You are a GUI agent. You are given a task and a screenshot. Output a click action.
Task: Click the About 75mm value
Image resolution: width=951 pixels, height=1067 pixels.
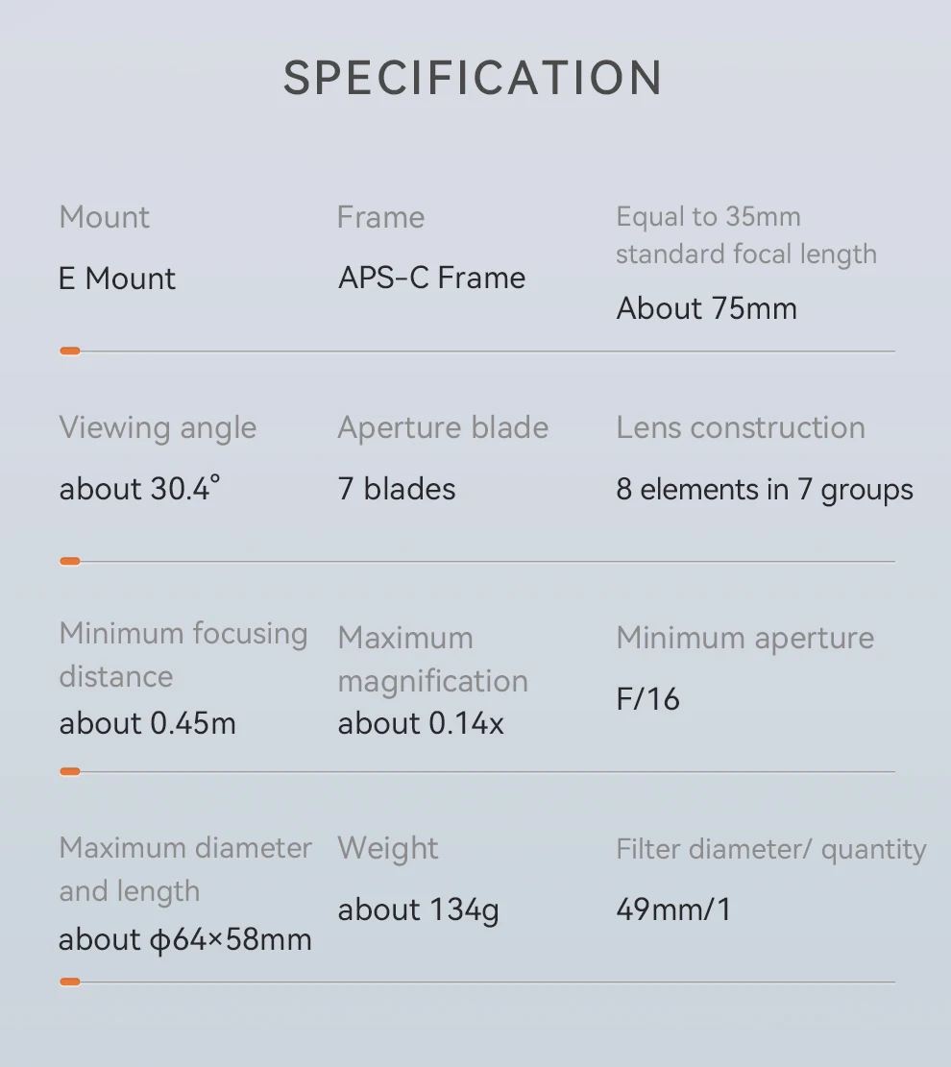[707, 308]
